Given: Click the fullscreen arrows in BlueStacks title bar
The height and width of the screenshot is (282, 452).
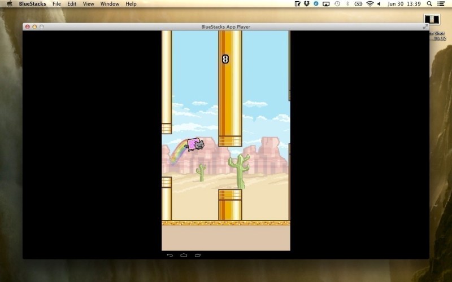Looking at the screenshot, I should coord(425,27).
